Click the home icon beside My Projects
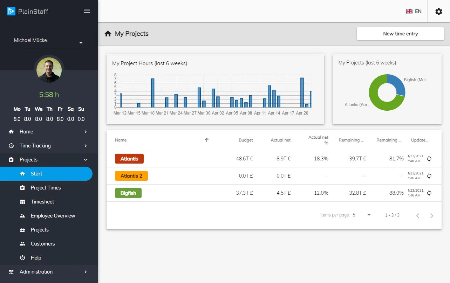This screenshot has width=450, height=283. click(108, 34)
